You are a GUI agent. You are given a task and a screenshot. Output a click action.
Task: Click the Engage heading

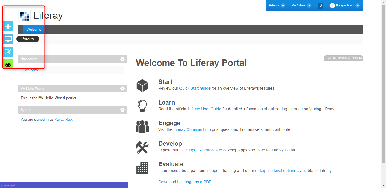coord(169,123)
